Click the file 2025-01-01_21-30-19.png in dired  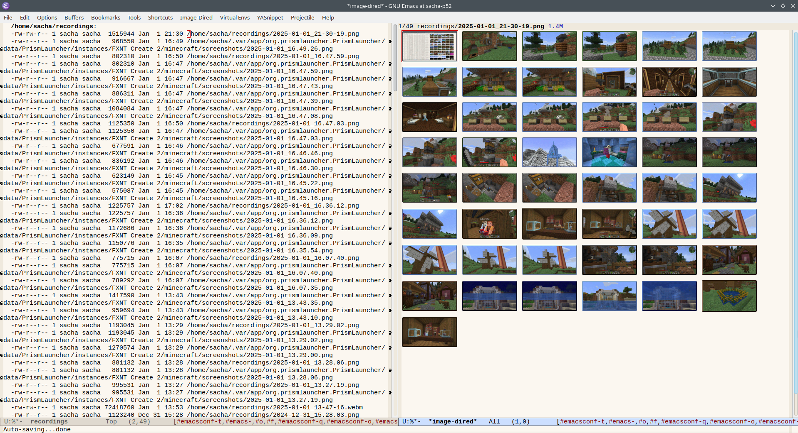click(273, 34)
